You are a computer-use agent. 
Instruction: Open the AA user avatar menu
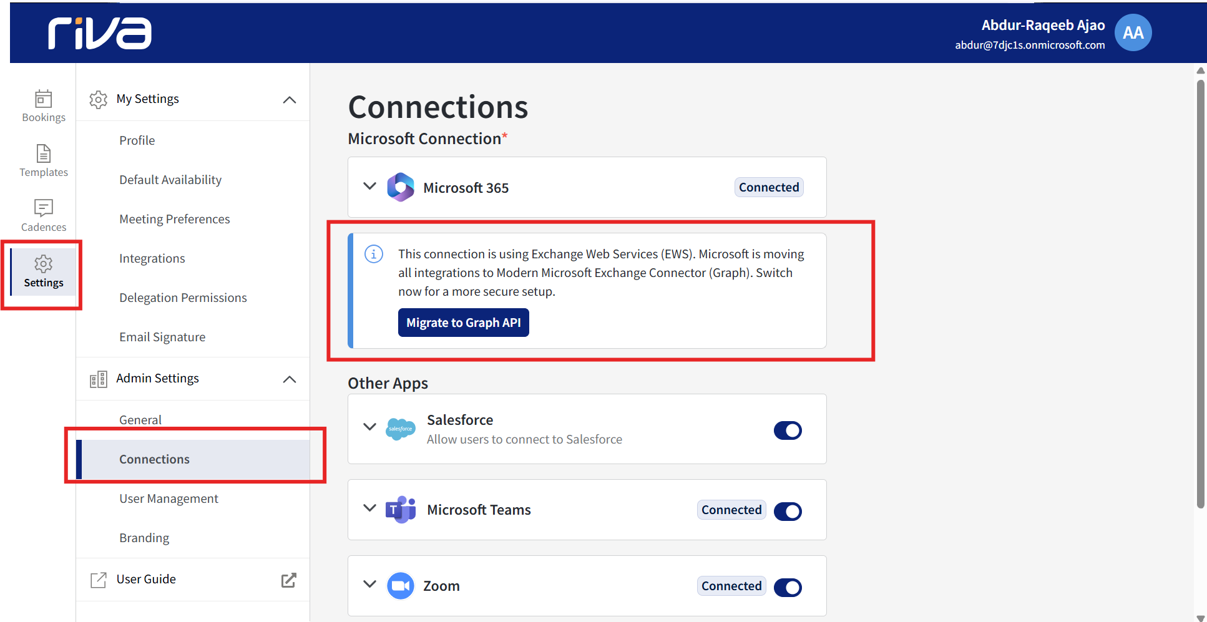pos(1133,32)
